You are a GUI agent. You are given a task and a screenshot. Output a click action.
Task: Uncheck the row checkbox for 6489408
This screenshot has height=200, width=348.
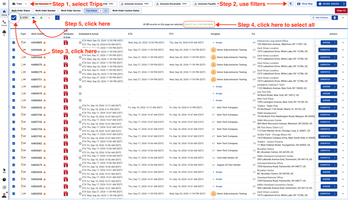(14, 58)
